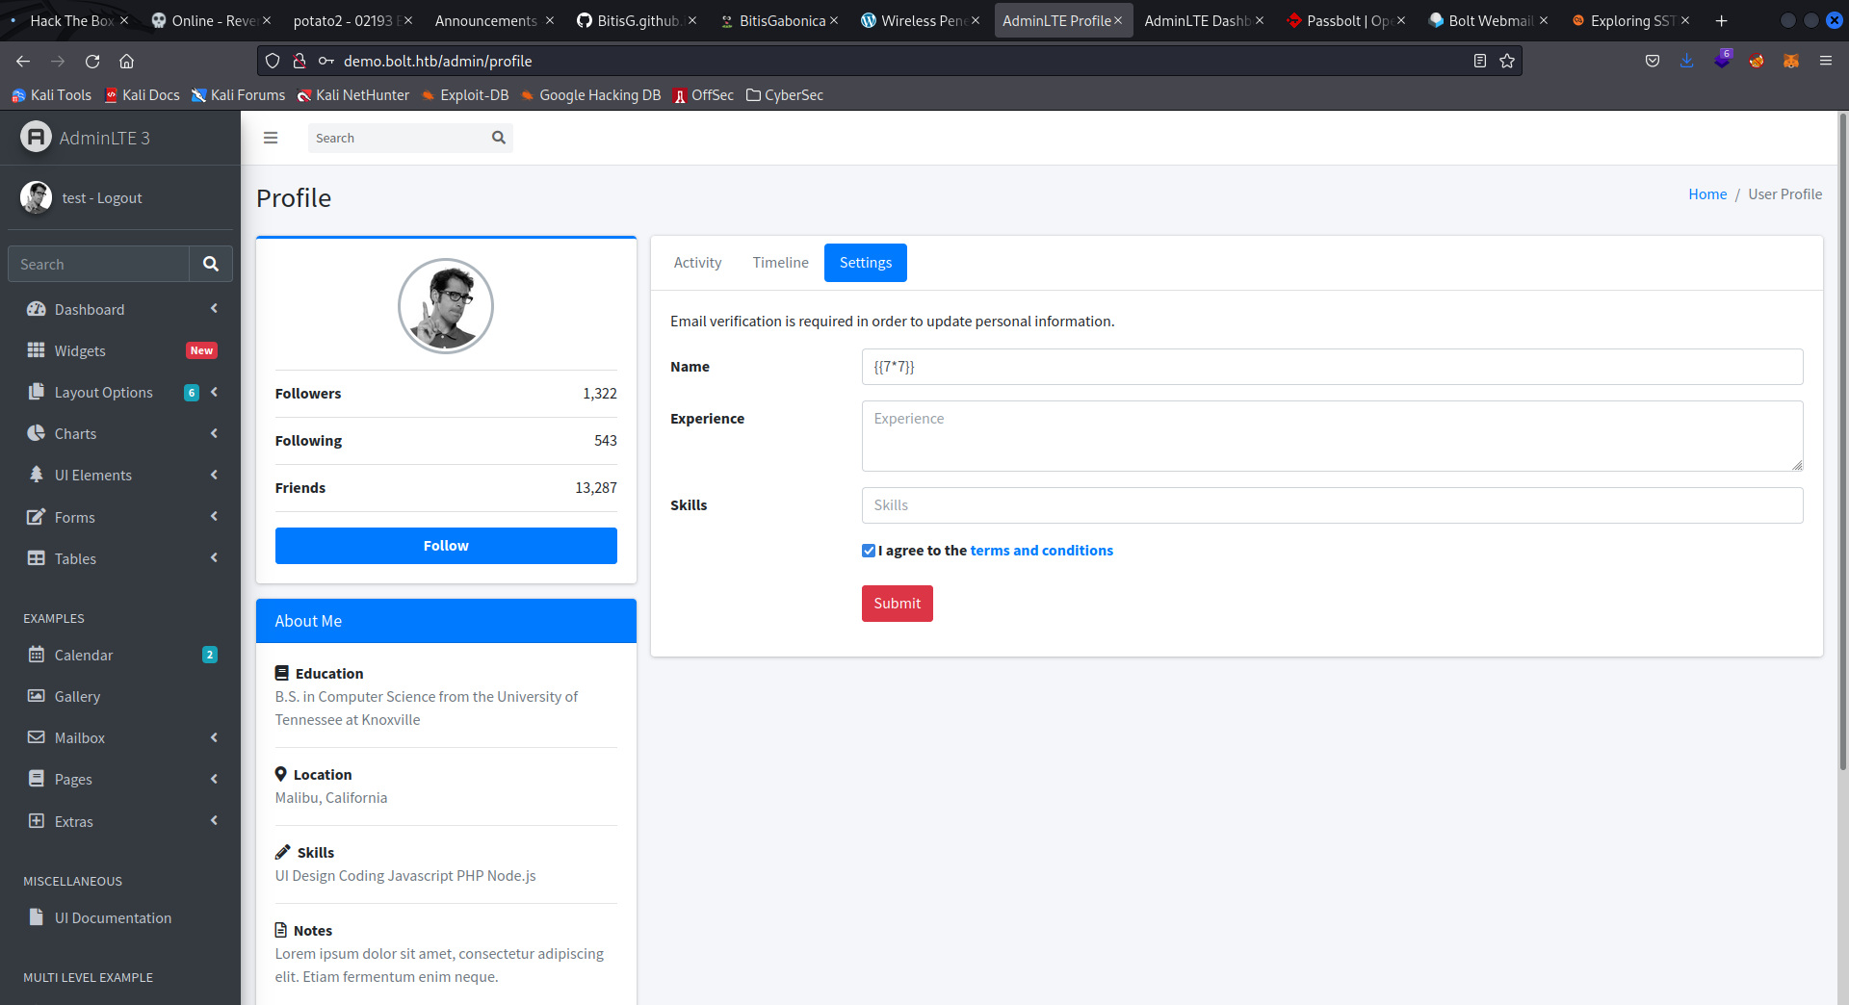This screenshot has height=1005, width=1849.
Task: Open the Timeline tab
Action: (x=780, y=262)
